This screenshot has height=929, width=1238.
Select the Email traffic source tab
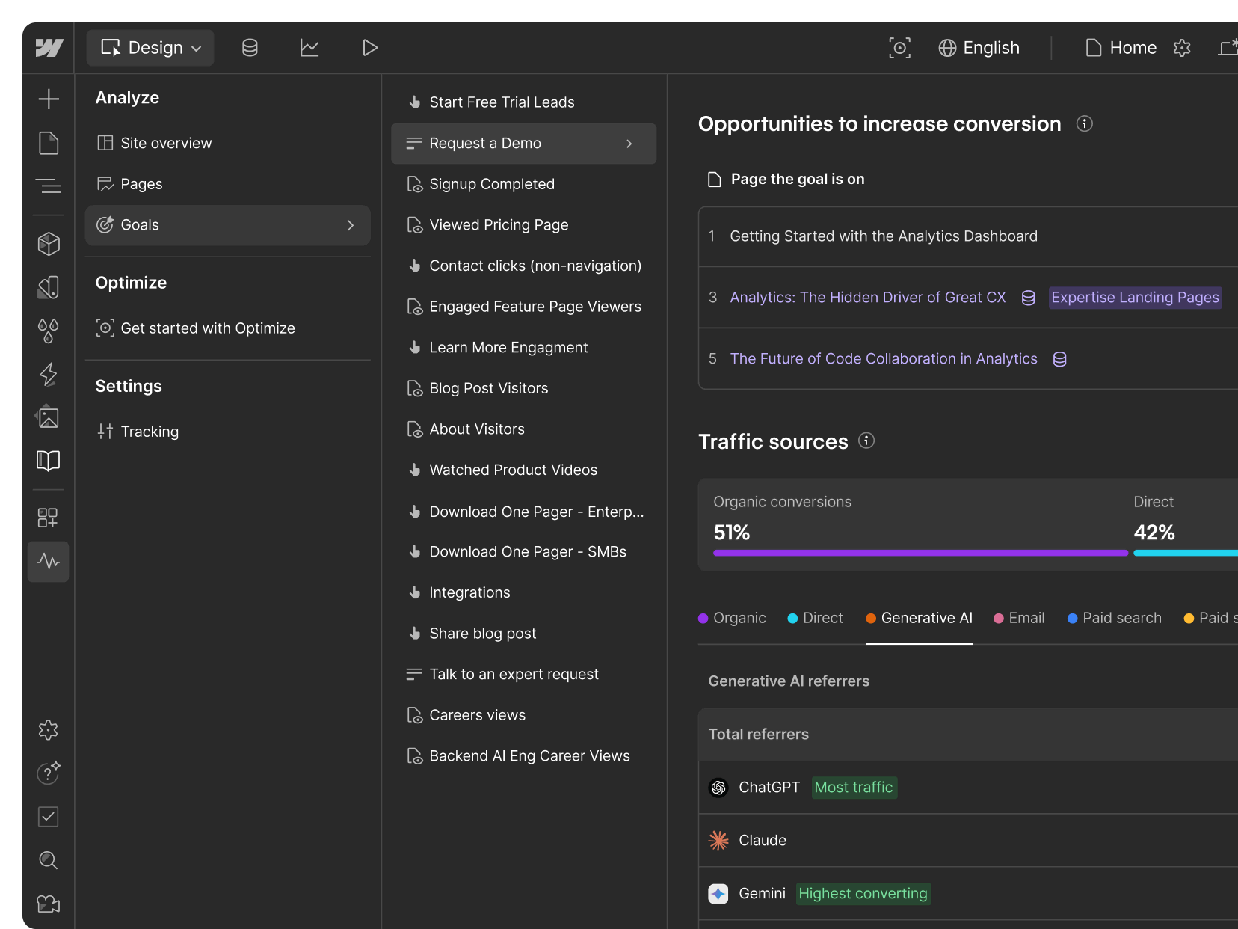[x=1019, y=618]
